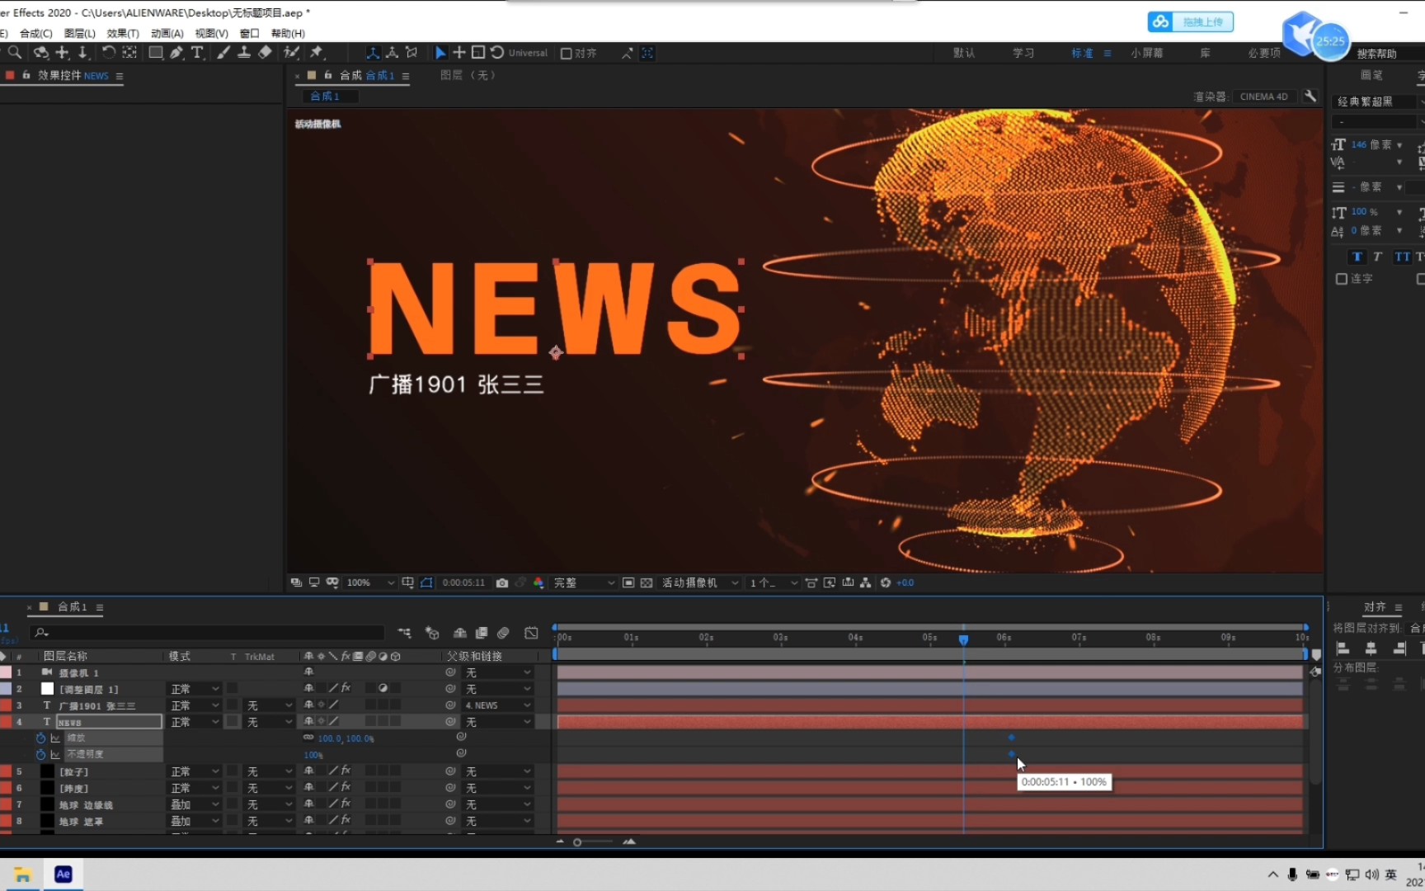1425x891 pixels.
Task: Open composition mini-flowchart in timeline
Action: (404, 633)
